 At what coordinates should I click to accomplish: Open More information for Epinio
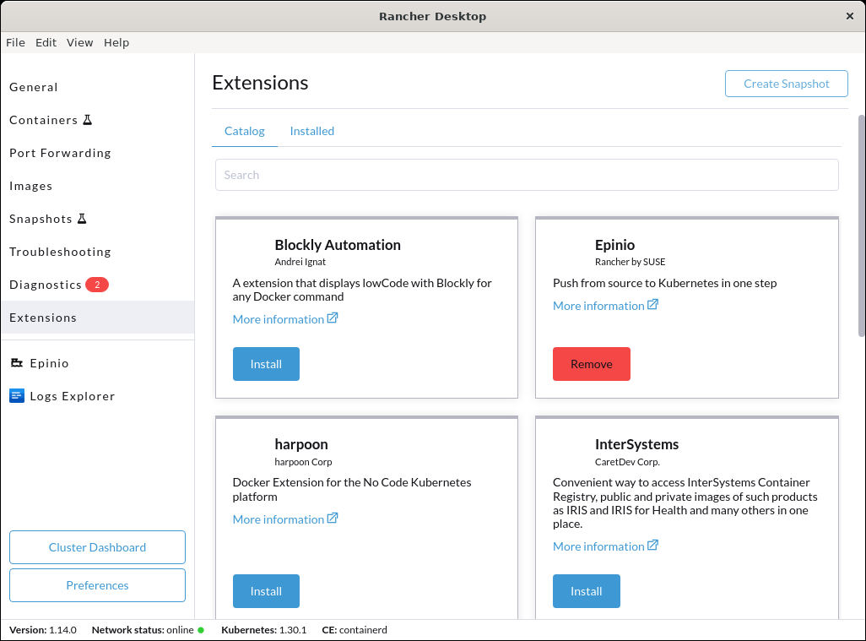605,306
